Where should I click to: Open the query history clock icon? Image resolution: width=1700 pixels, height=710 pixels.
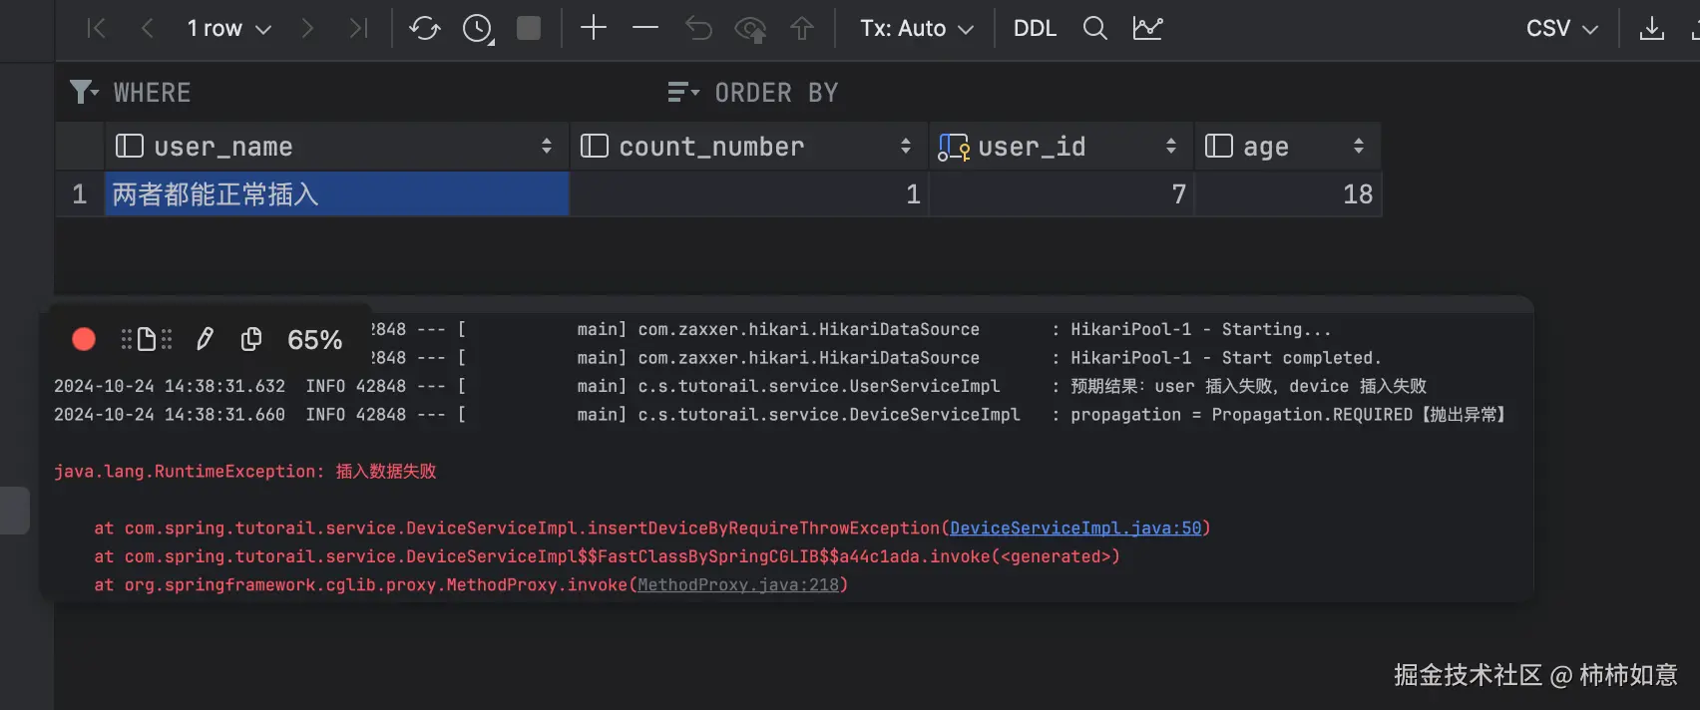pyautogui.click(x=478, y=29)
